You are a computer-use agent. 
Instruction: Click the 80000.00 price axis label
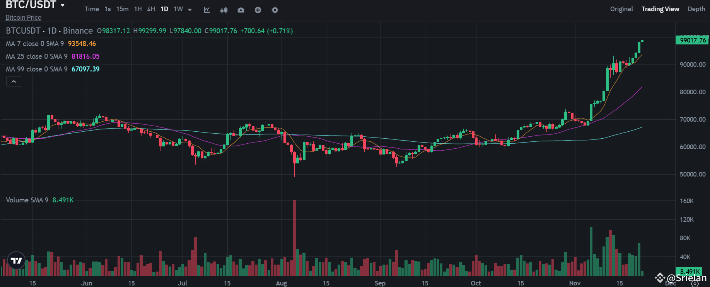(693, 92)
